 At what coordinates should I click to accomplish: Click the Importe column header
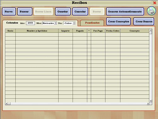tap(65, 31)
